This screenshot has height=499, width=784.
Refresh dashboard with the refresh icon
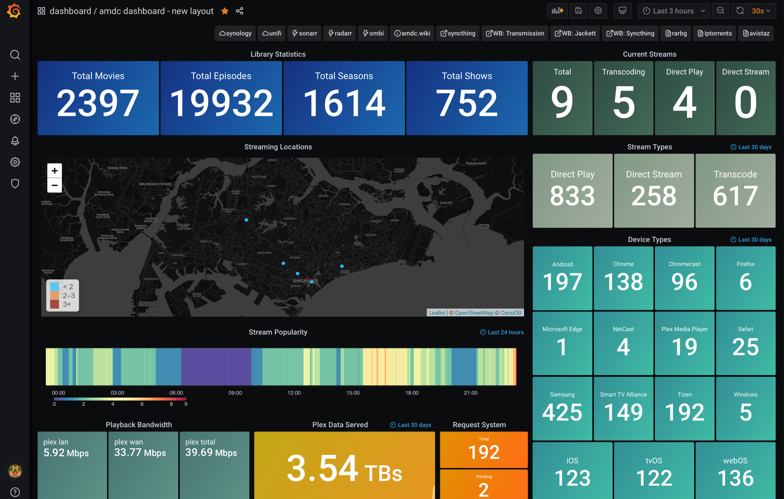(x=740, y=11)
